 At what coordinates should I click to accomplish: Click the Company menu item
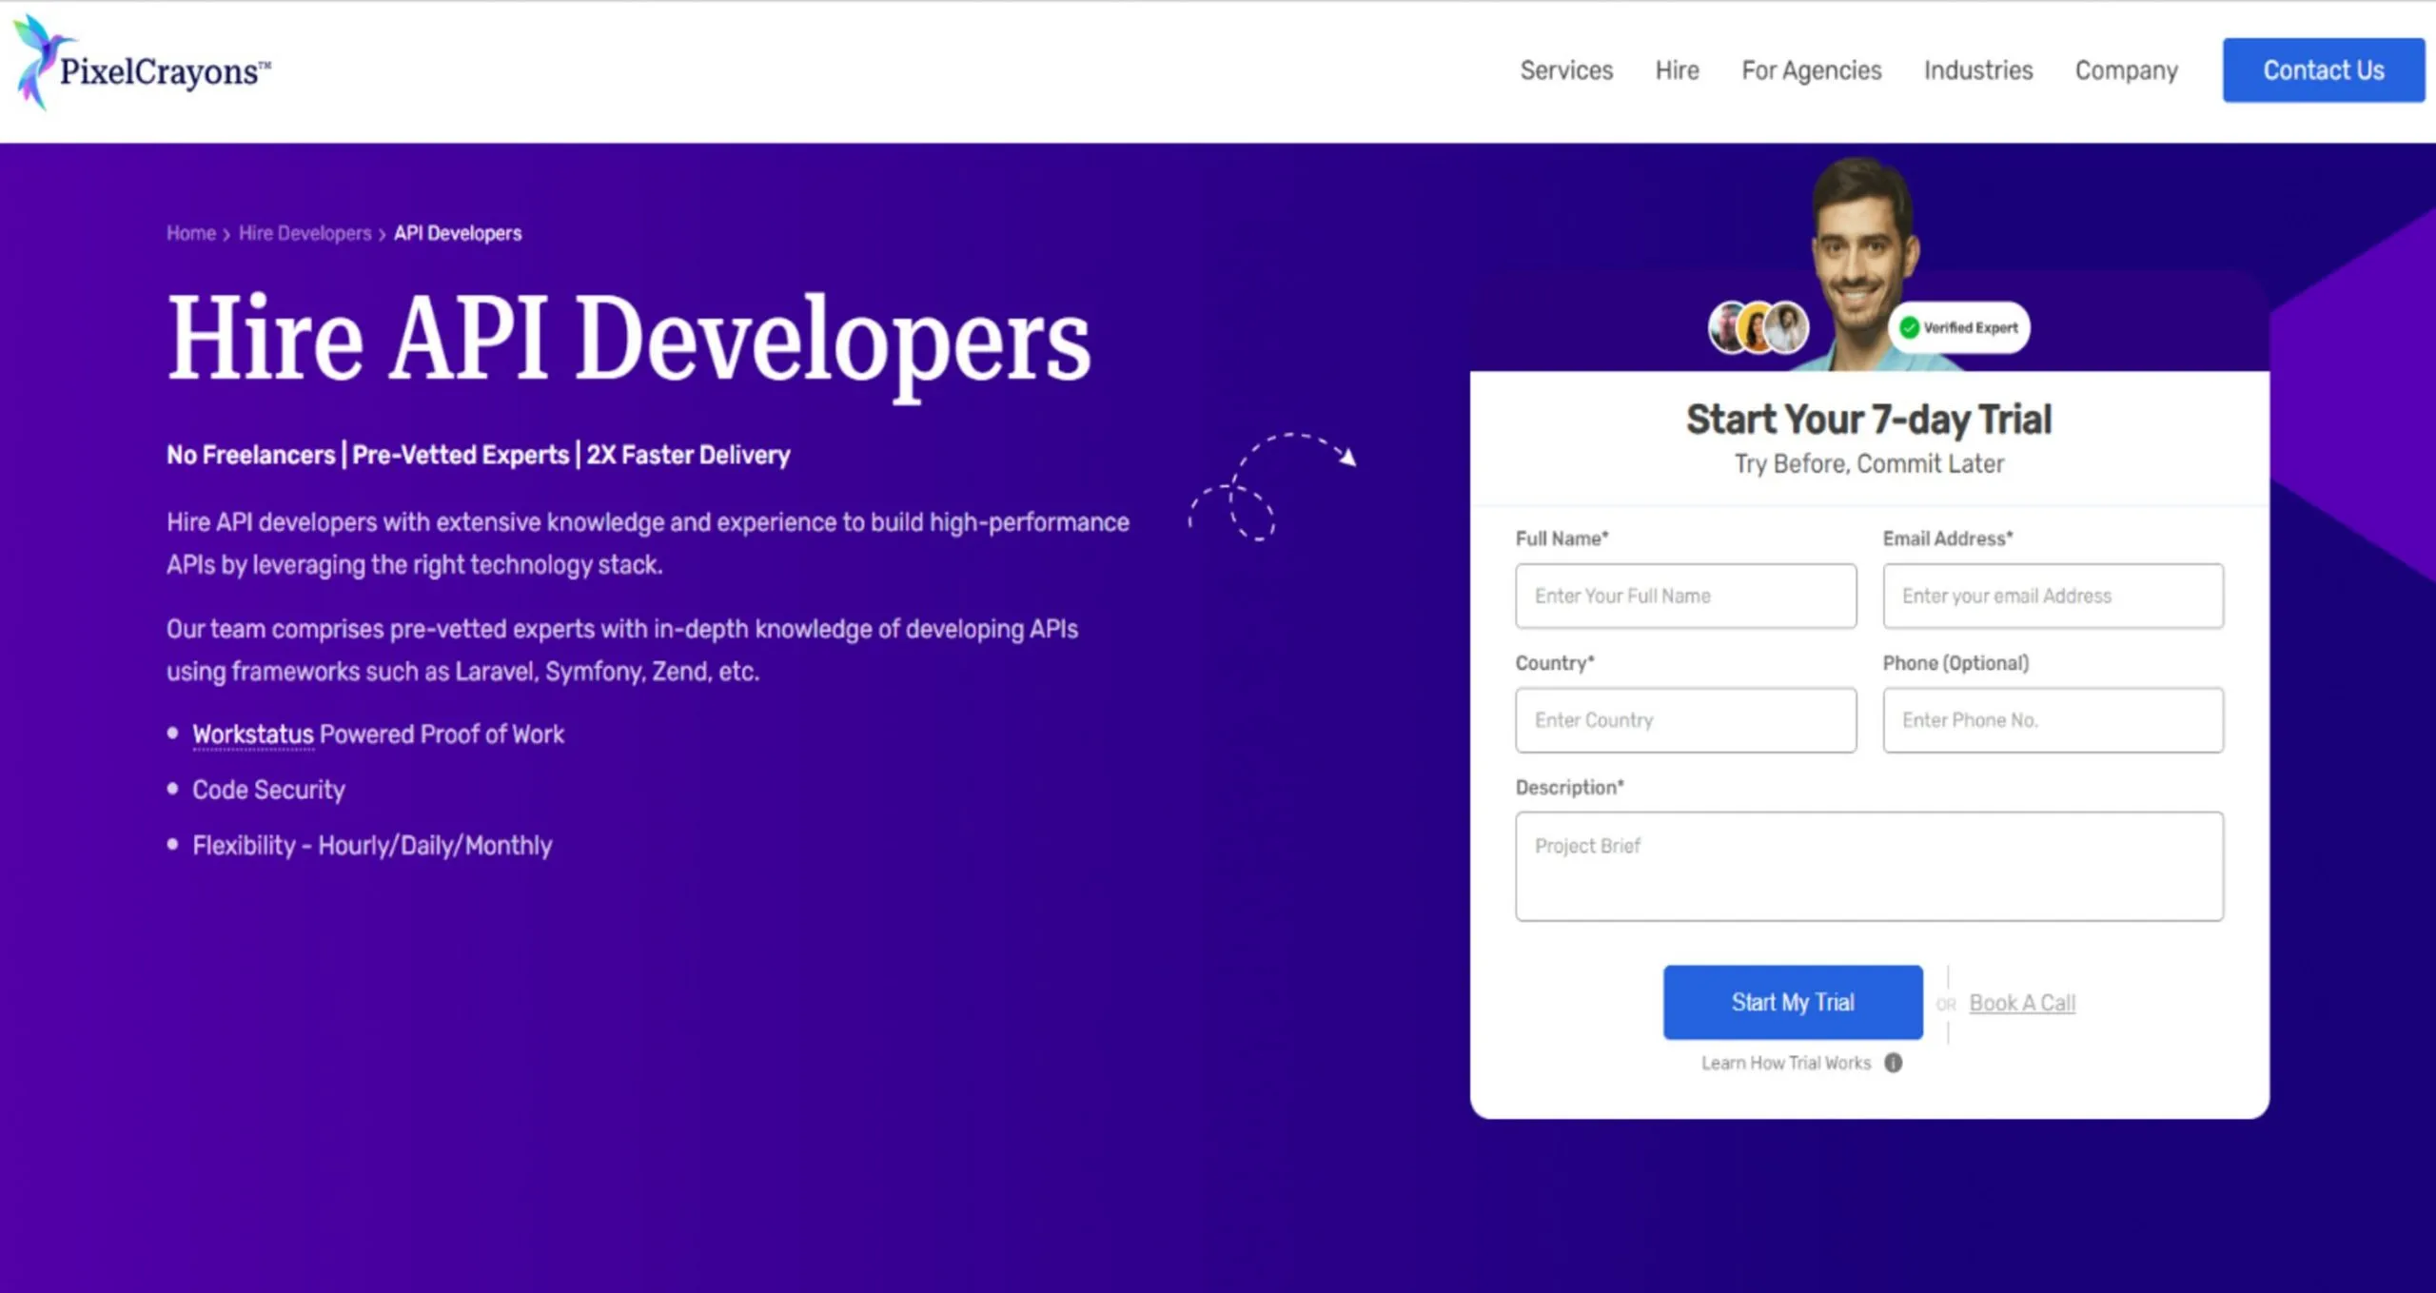point(2125,69)
